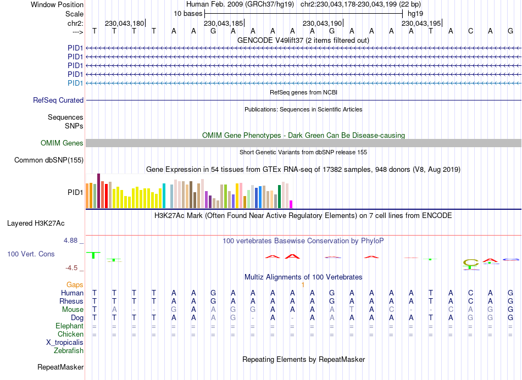522x380 pixels.
Task: Click the gray OMIM Genes bar
Action: tap(304, 143)
